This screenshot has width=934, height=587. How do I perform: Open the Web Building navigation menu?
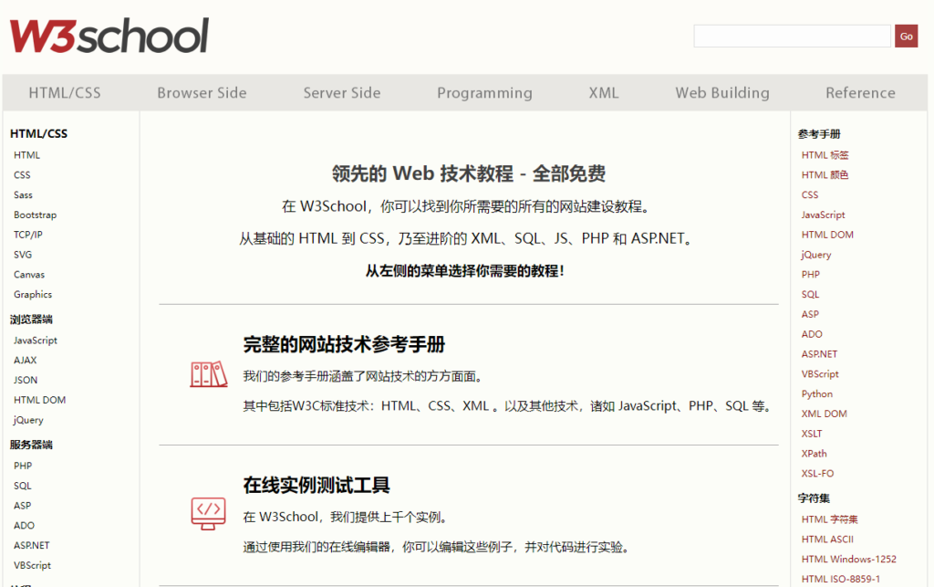coord(722,92)
